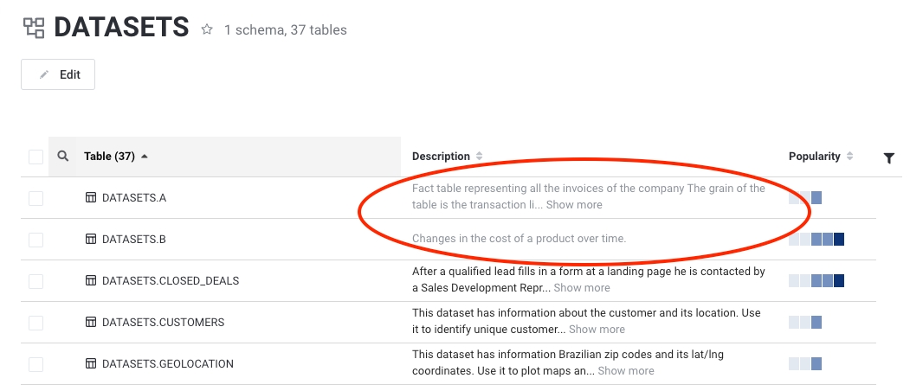Toggle the select-all checkbox in header
The width and height of the screenshot is (910, 391).
[35, 157]
